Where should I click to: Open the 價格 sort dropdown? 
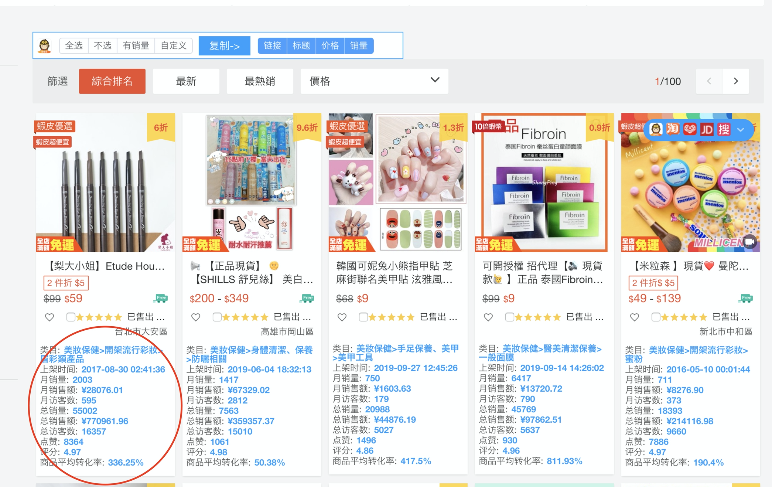[375, 81]
